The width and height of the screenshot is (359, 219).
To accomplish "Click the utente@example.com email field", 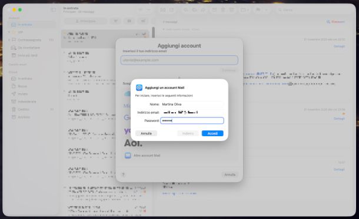I will (x=179, y=60).
